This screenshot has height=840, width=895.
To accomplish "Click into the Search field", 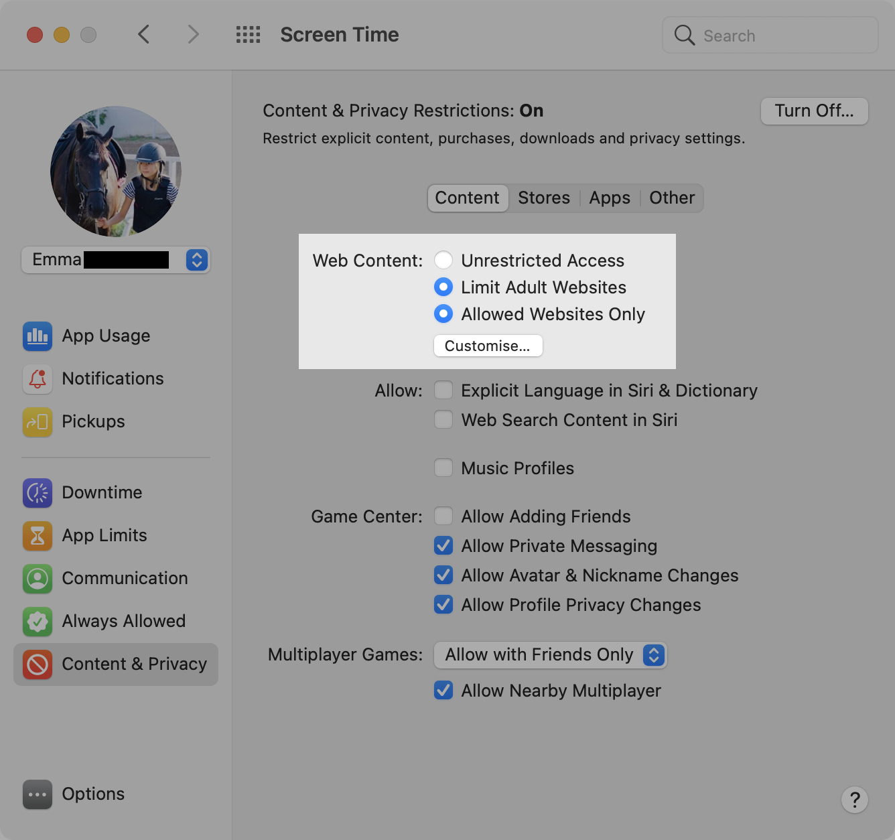I will click(770, 36).
